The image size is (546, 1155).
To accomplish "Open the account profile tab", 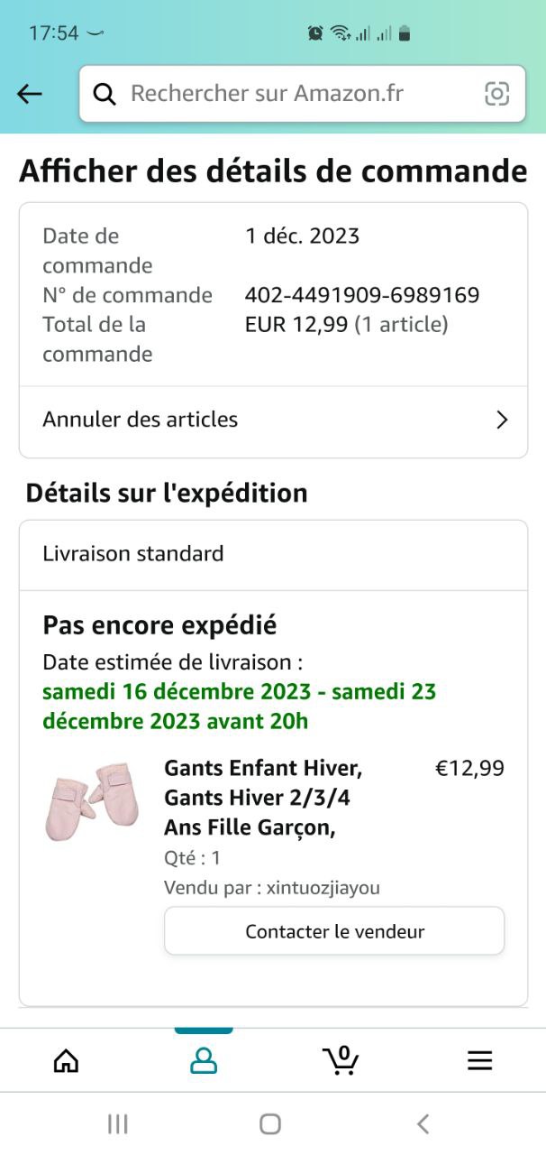I will tap(204, 1061).
